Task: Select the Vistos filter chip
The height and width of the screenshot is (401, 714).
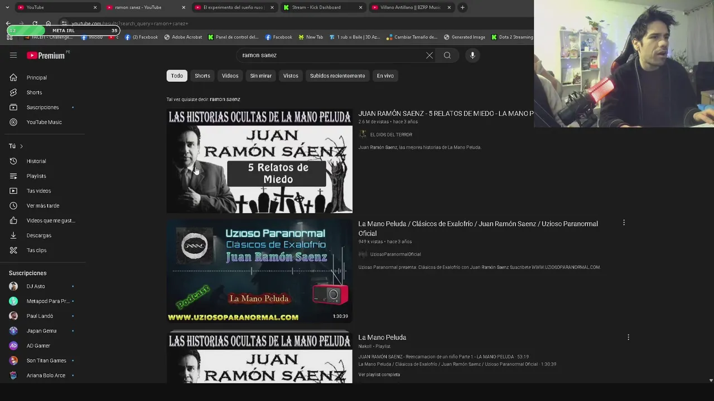Action: point(291,76)
